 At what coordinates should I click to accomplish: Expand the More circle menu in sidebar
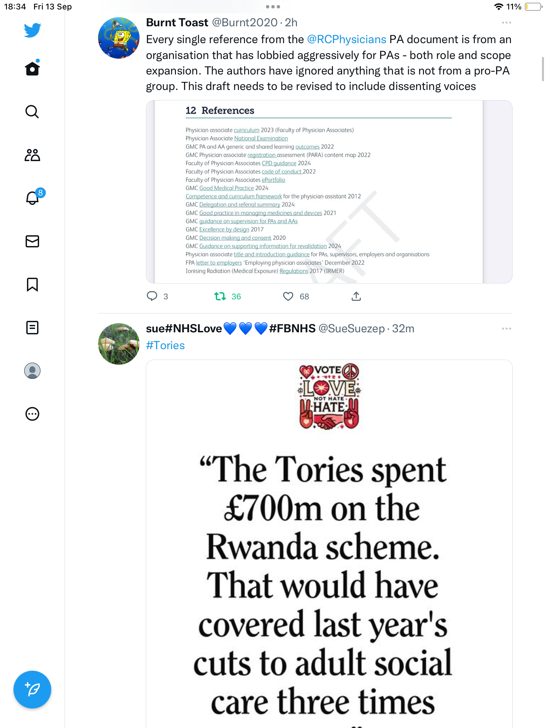pos(32,414)
